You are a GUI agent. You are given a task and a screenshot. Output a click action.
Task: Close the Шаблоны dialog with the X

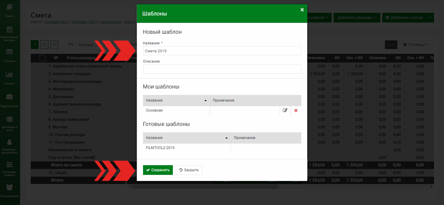(302, 10)
